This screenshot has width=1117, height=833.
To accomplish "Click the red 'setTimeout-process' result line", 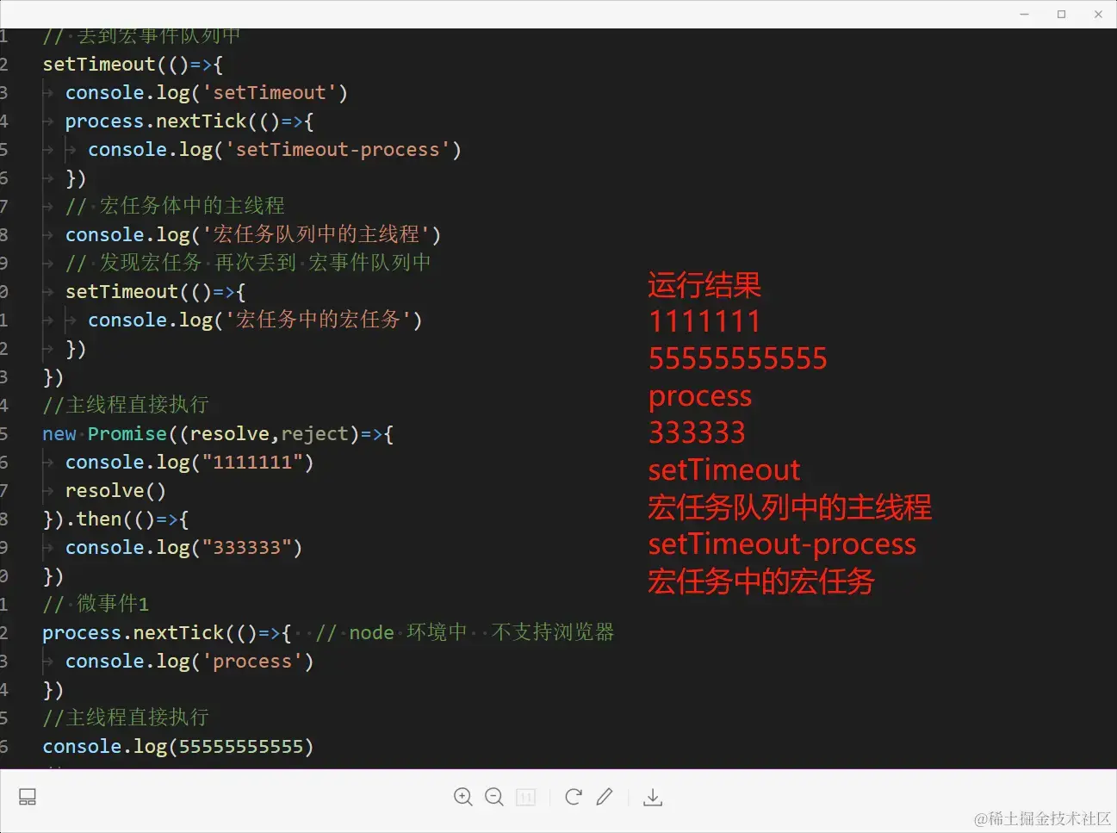I will point(782,544).
